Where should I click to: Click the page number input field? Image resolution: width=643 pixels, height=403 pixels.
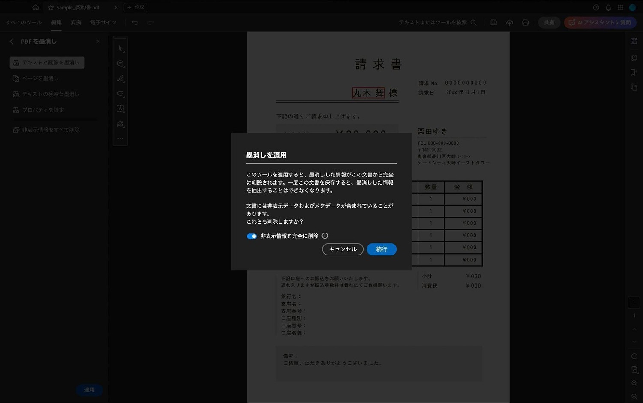pyautogui.click(x=634, y=302)
